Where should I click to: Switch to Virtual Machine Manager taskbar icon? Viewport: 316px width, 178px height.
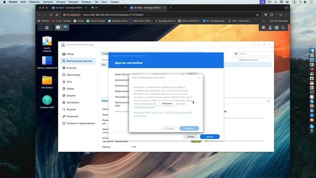[x=65, y=27]
